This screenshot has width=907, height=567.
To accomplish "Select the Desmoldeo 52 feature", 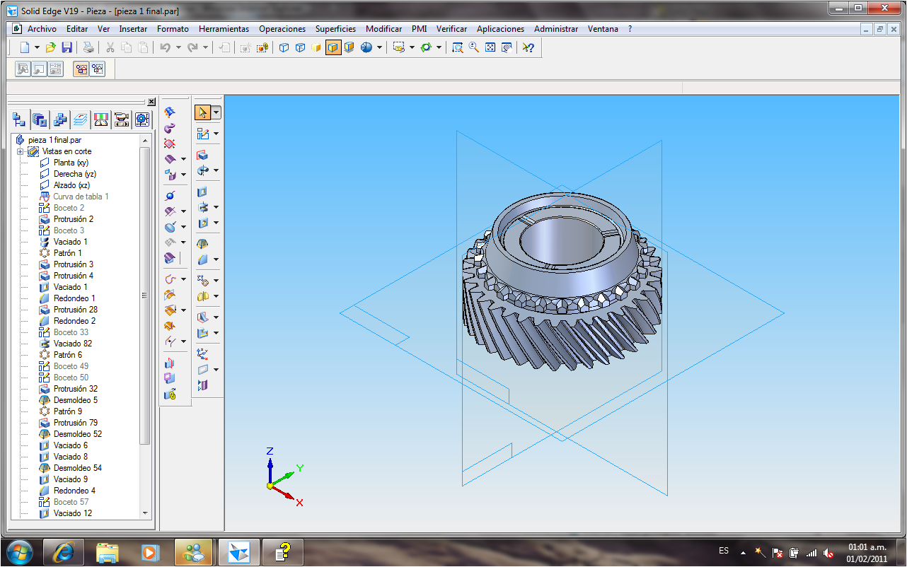I will click(x=78, y=434).
